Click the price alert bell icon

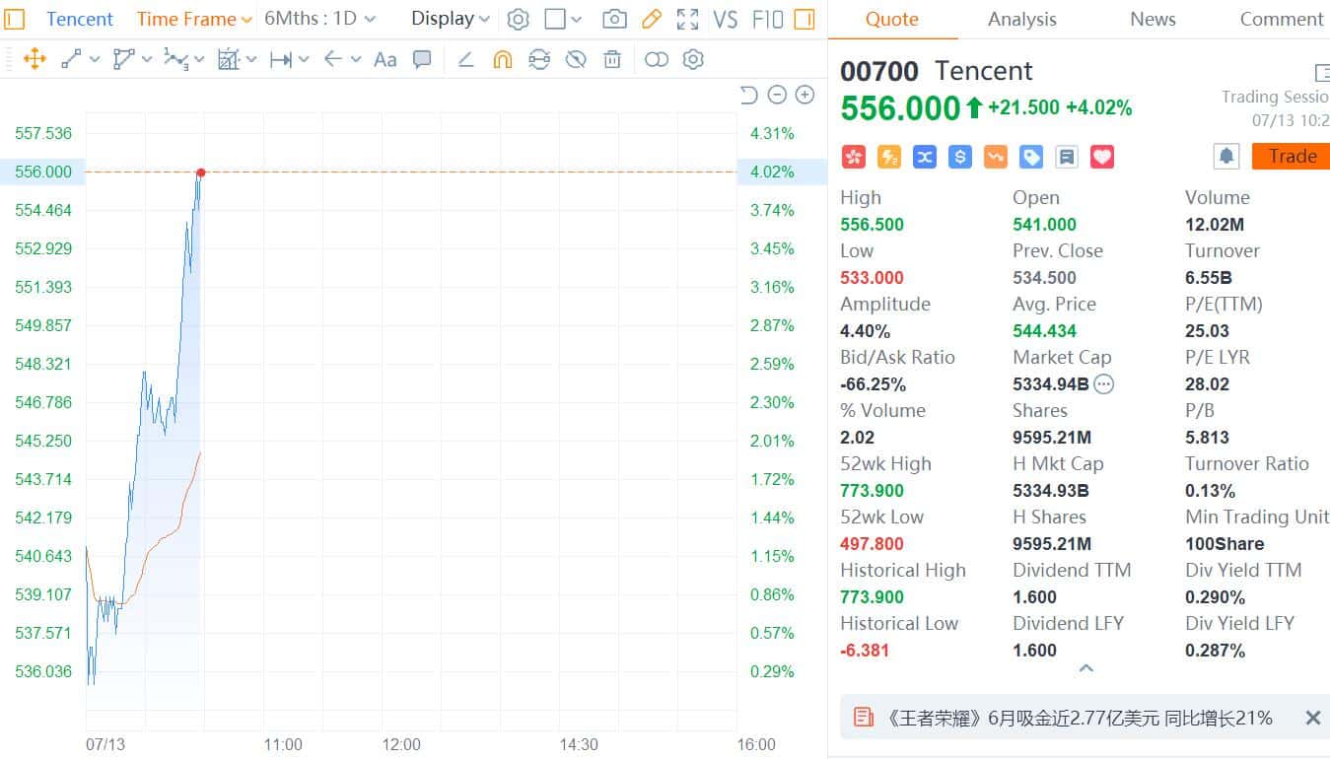click(1225, 156)
